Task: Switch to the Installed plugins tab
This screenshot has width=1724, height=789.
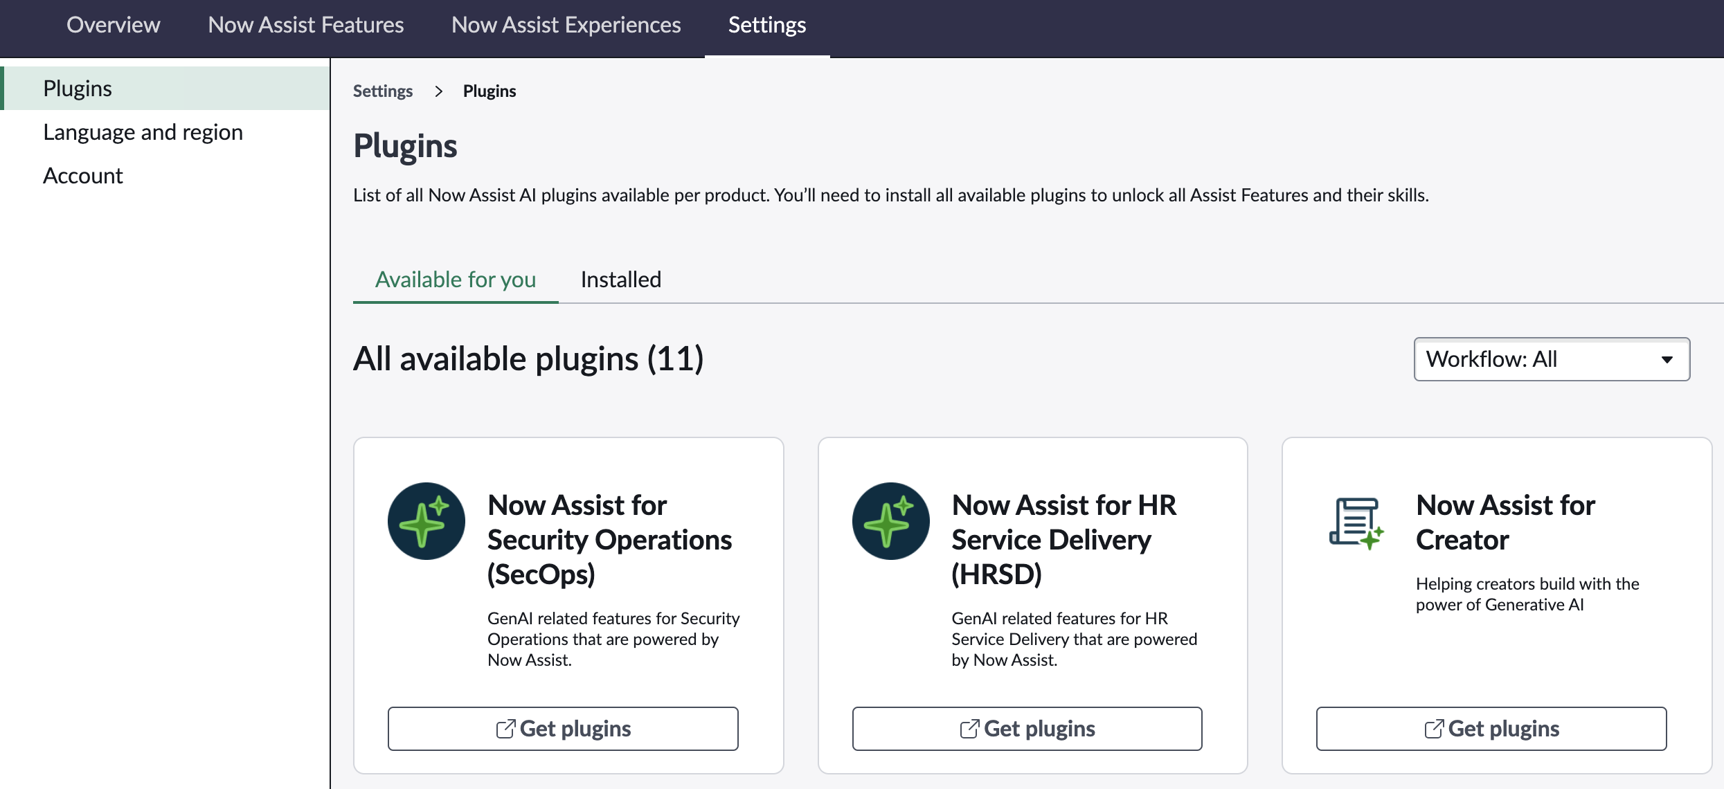Action: 621,280
